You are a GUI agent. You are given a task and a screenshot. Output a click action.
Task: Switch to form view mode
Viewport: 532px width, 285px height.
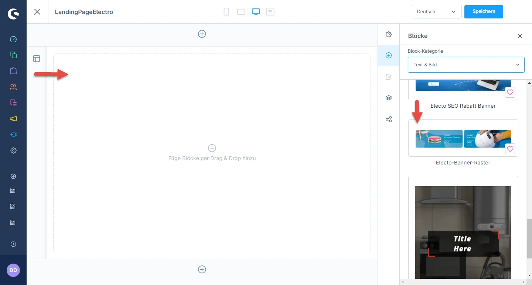pyautogui.click(x=270, y=12)
